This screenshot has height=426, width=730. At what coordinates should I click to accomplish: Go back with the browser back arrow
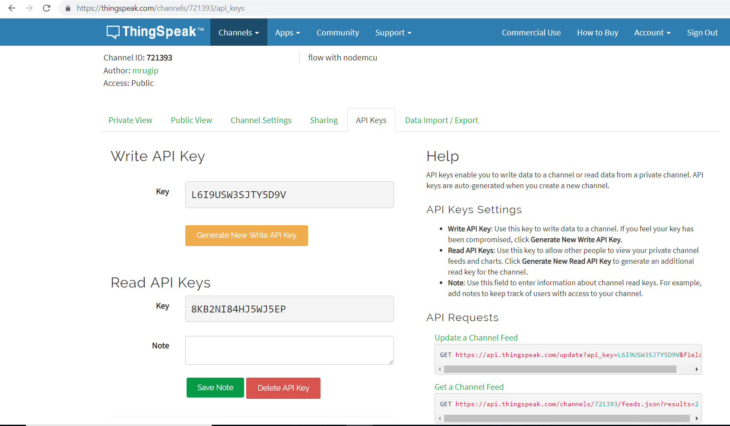tap(12, 8)
